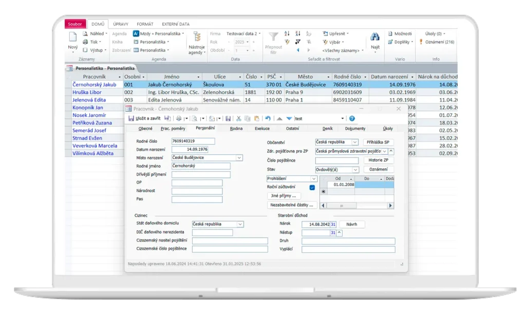The image size is (526, 316).
Task: Click the Najít binoculars icon
Action: pos(375,38)
